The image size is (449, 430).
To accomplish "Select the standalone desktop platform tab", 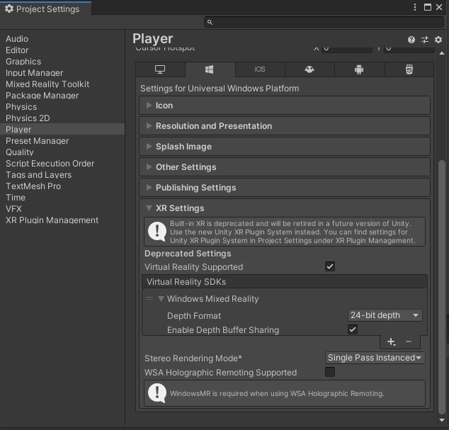I will [160, 69].
